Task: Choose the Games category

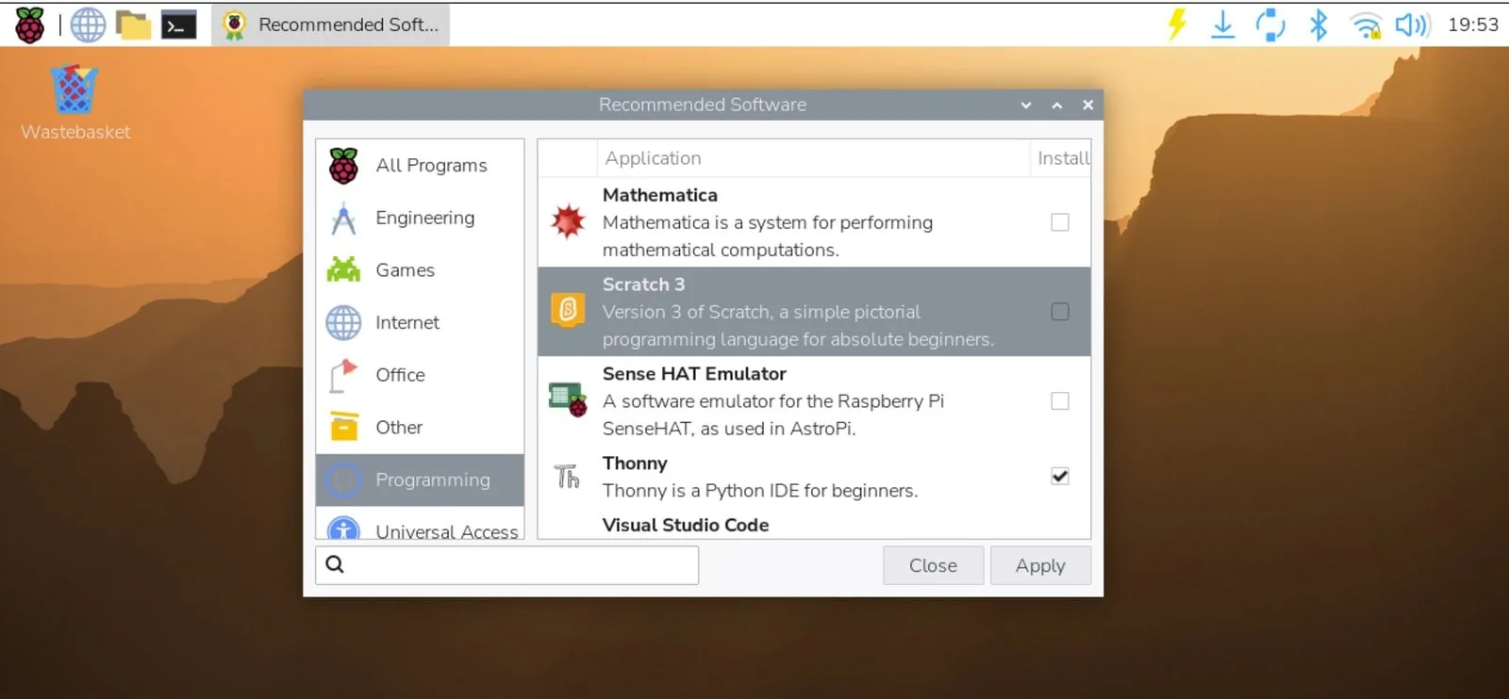Action: click(x=420, y=270)
